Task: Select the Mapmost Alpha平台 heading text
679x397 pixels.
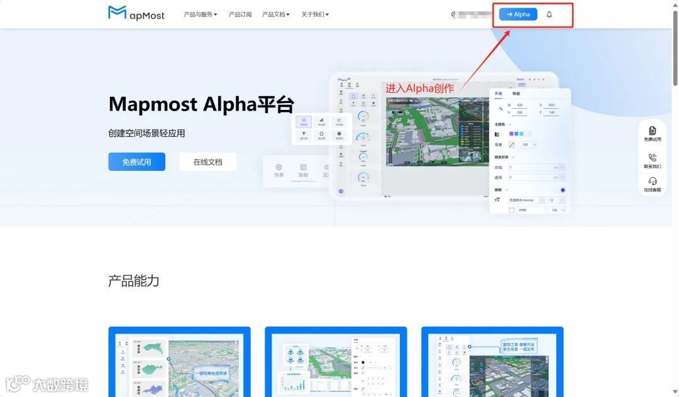Action: point(201,104)
